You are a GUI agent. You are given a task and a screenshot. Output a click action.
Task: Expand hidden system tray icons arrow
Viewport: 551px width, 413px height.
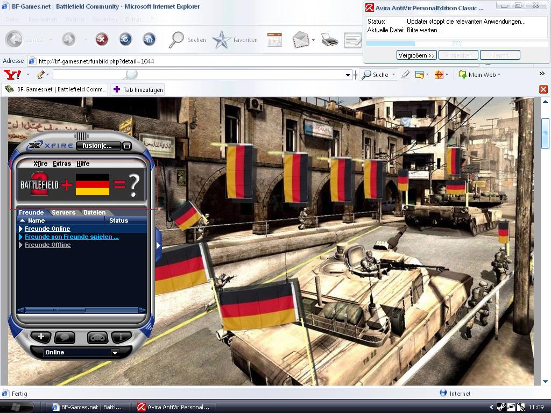pyautogui.click(x=491, y=407)
